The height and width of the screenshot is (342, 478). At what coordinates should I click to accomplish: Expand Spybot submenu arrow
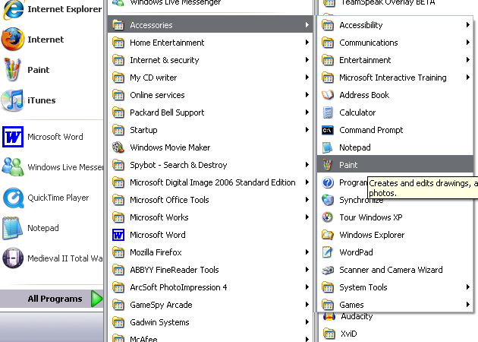pos(307,165)
